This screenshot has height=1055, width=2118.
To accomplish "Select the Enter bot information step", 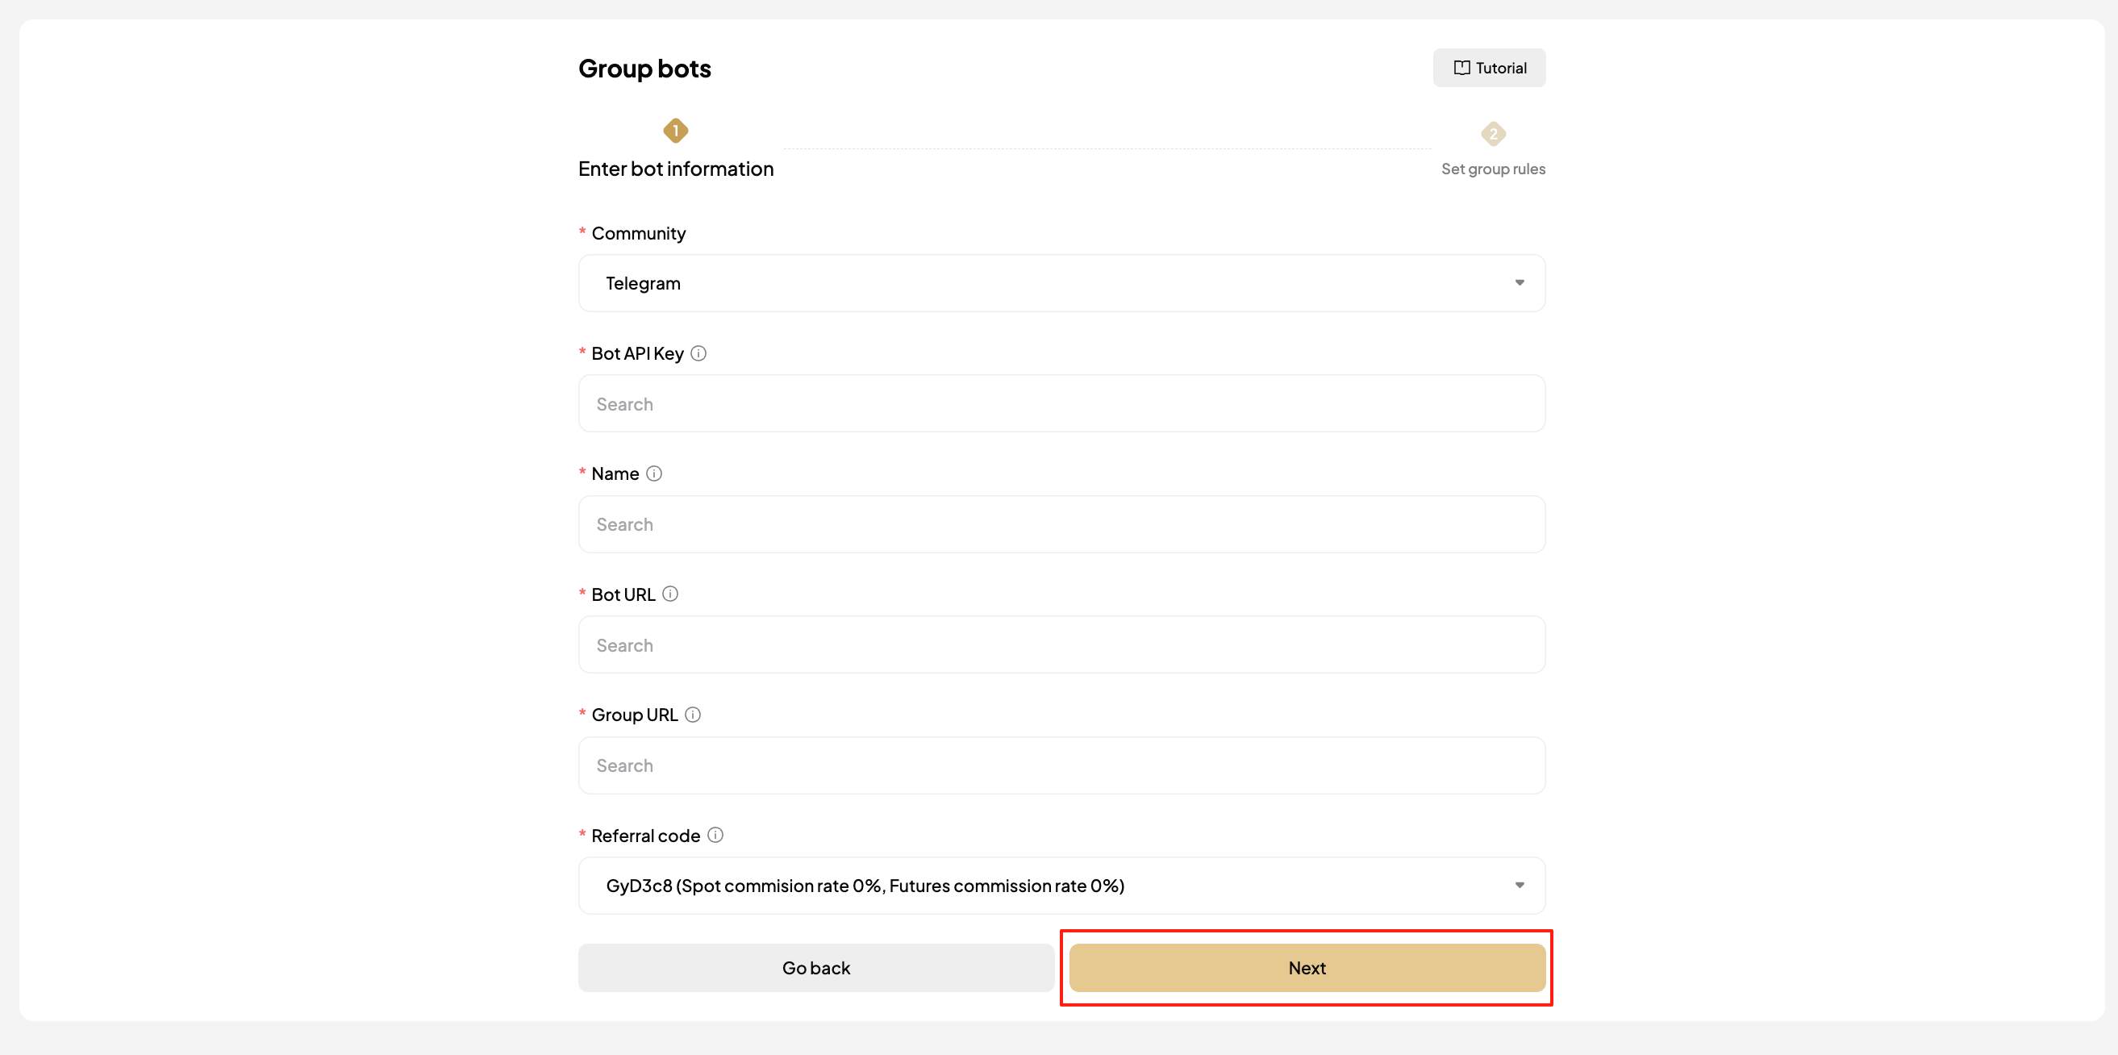I will (676, 169).
